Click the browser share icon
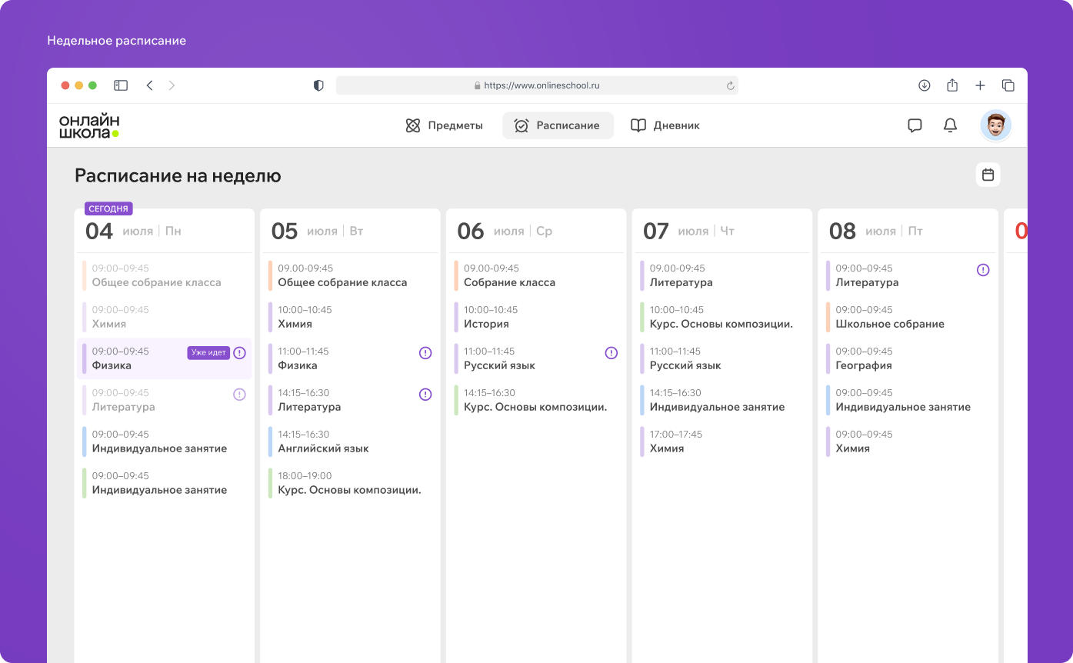The width and height of the screenshot is (1073, 663). [952, 85]
